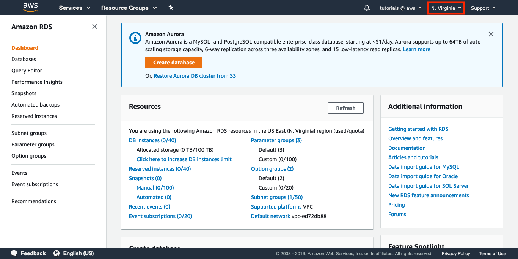Image resolution: width=518 pixels, height=259 pixels.
Task: Expand the Services dropdown menu
Action: 74,8
